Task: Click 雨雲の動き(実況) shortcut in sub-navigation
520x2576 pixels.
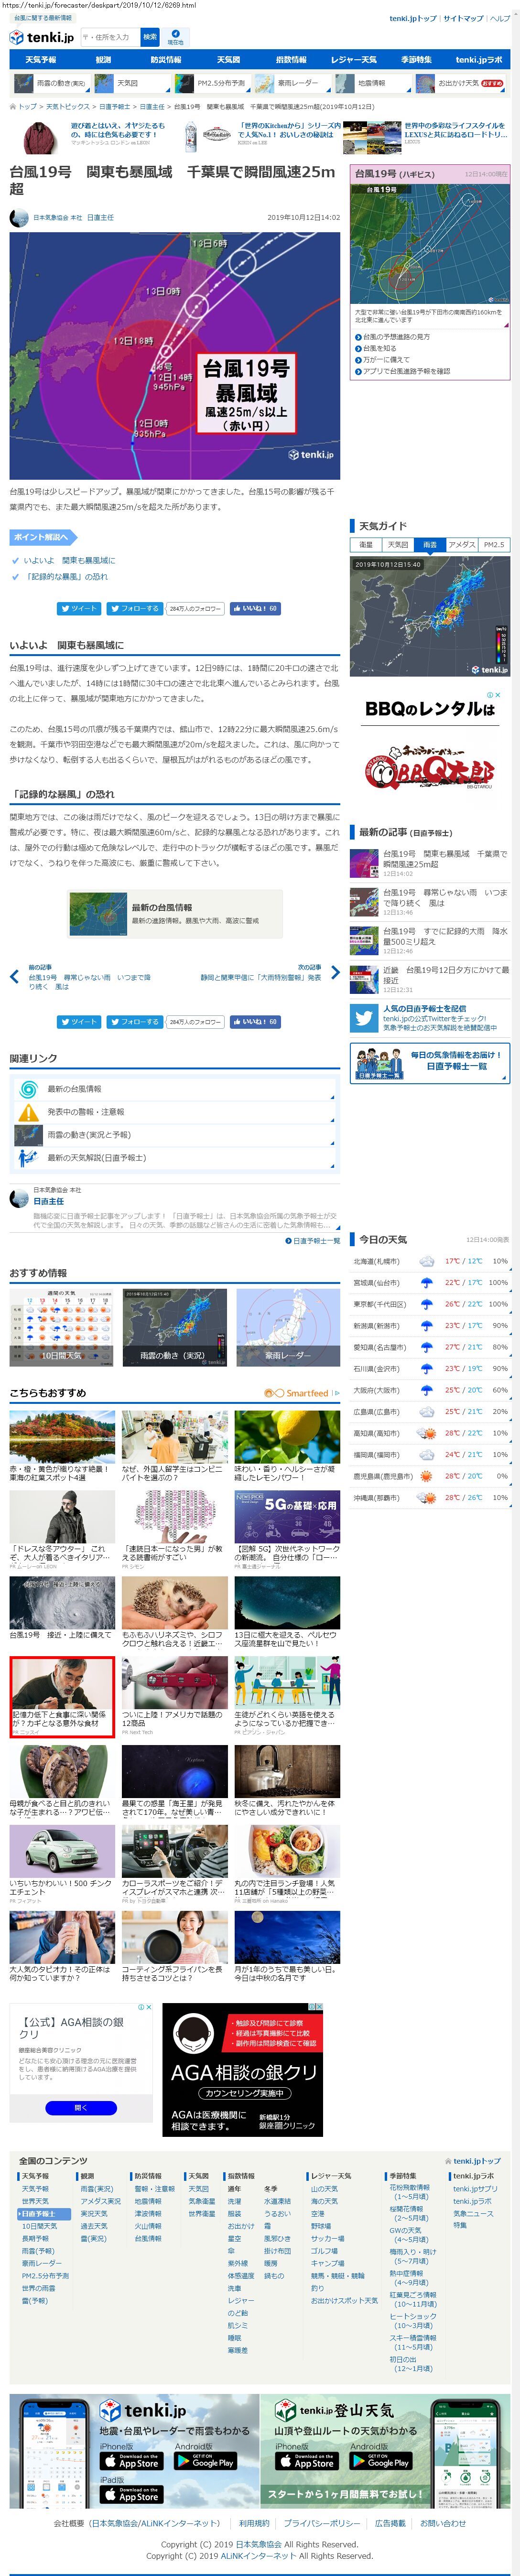Action: [53, 83]
